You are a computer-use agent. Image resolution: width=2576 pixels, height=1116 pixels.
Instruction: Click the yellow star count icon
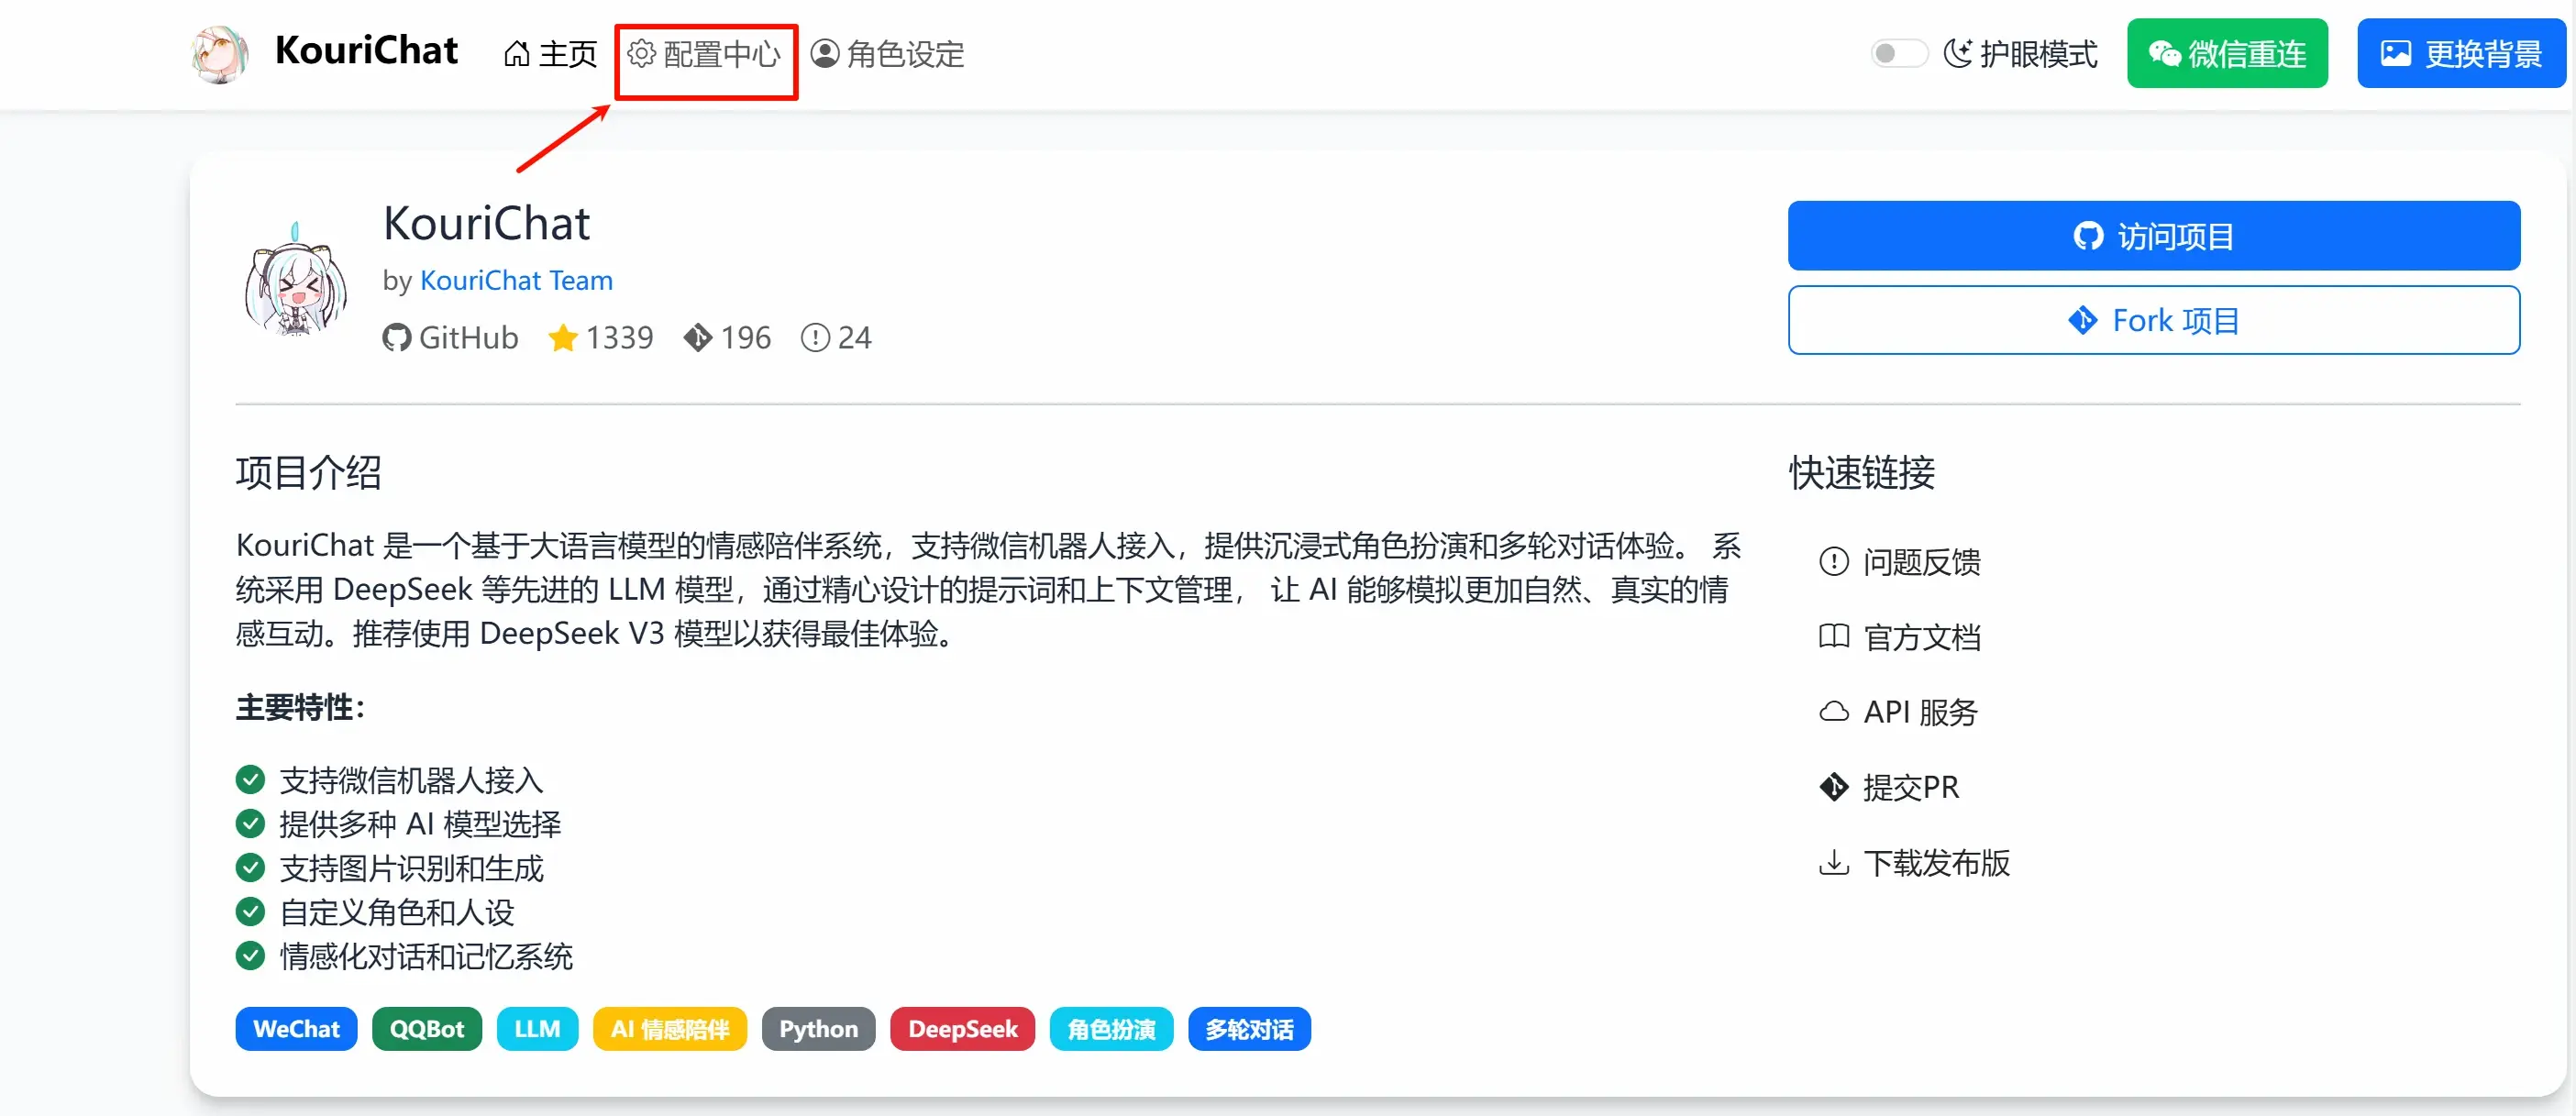[x=562, y=338]
